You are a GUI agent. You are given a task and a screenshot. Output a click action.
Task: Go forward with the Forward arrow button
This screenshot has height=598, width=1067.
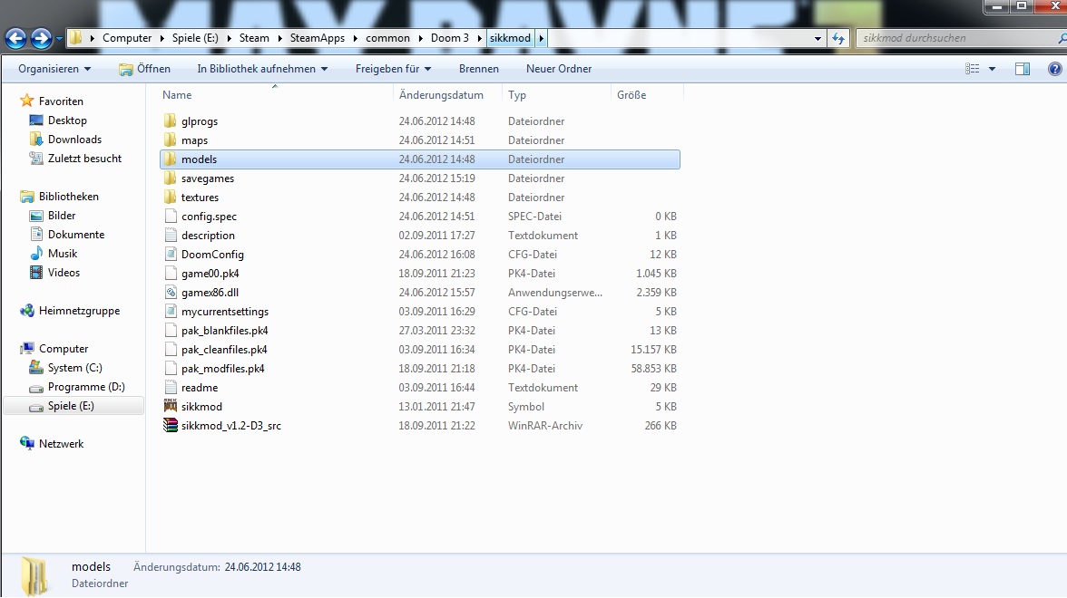point(41,38)
